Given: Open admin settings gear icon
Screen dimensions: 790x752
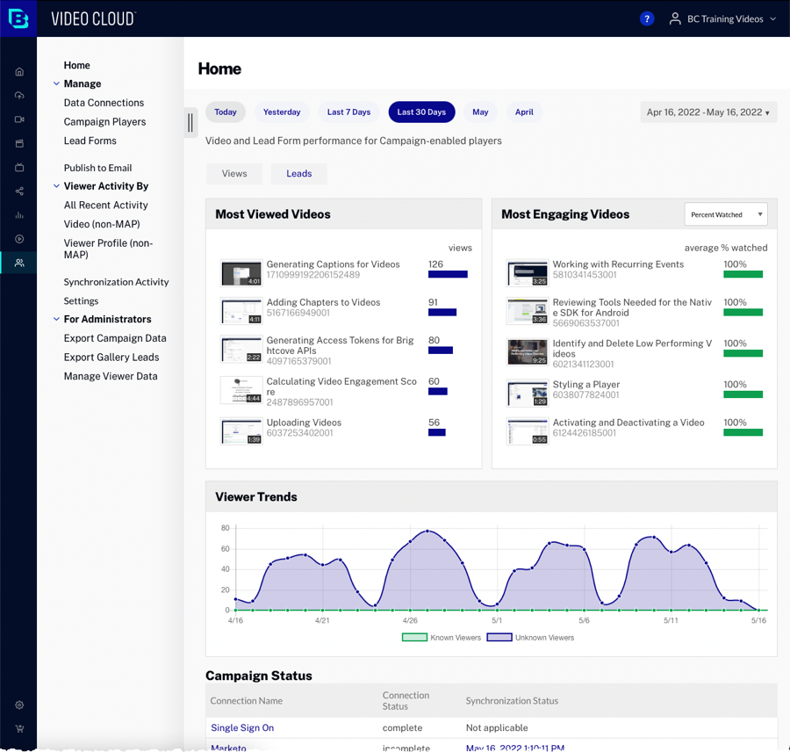Looking at the screenshot, I should (x=19, y=705).
